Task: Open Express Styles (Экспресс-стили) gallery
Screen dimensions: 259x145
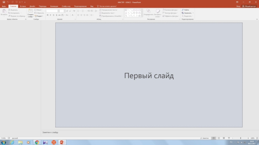Action: (158, 12)
